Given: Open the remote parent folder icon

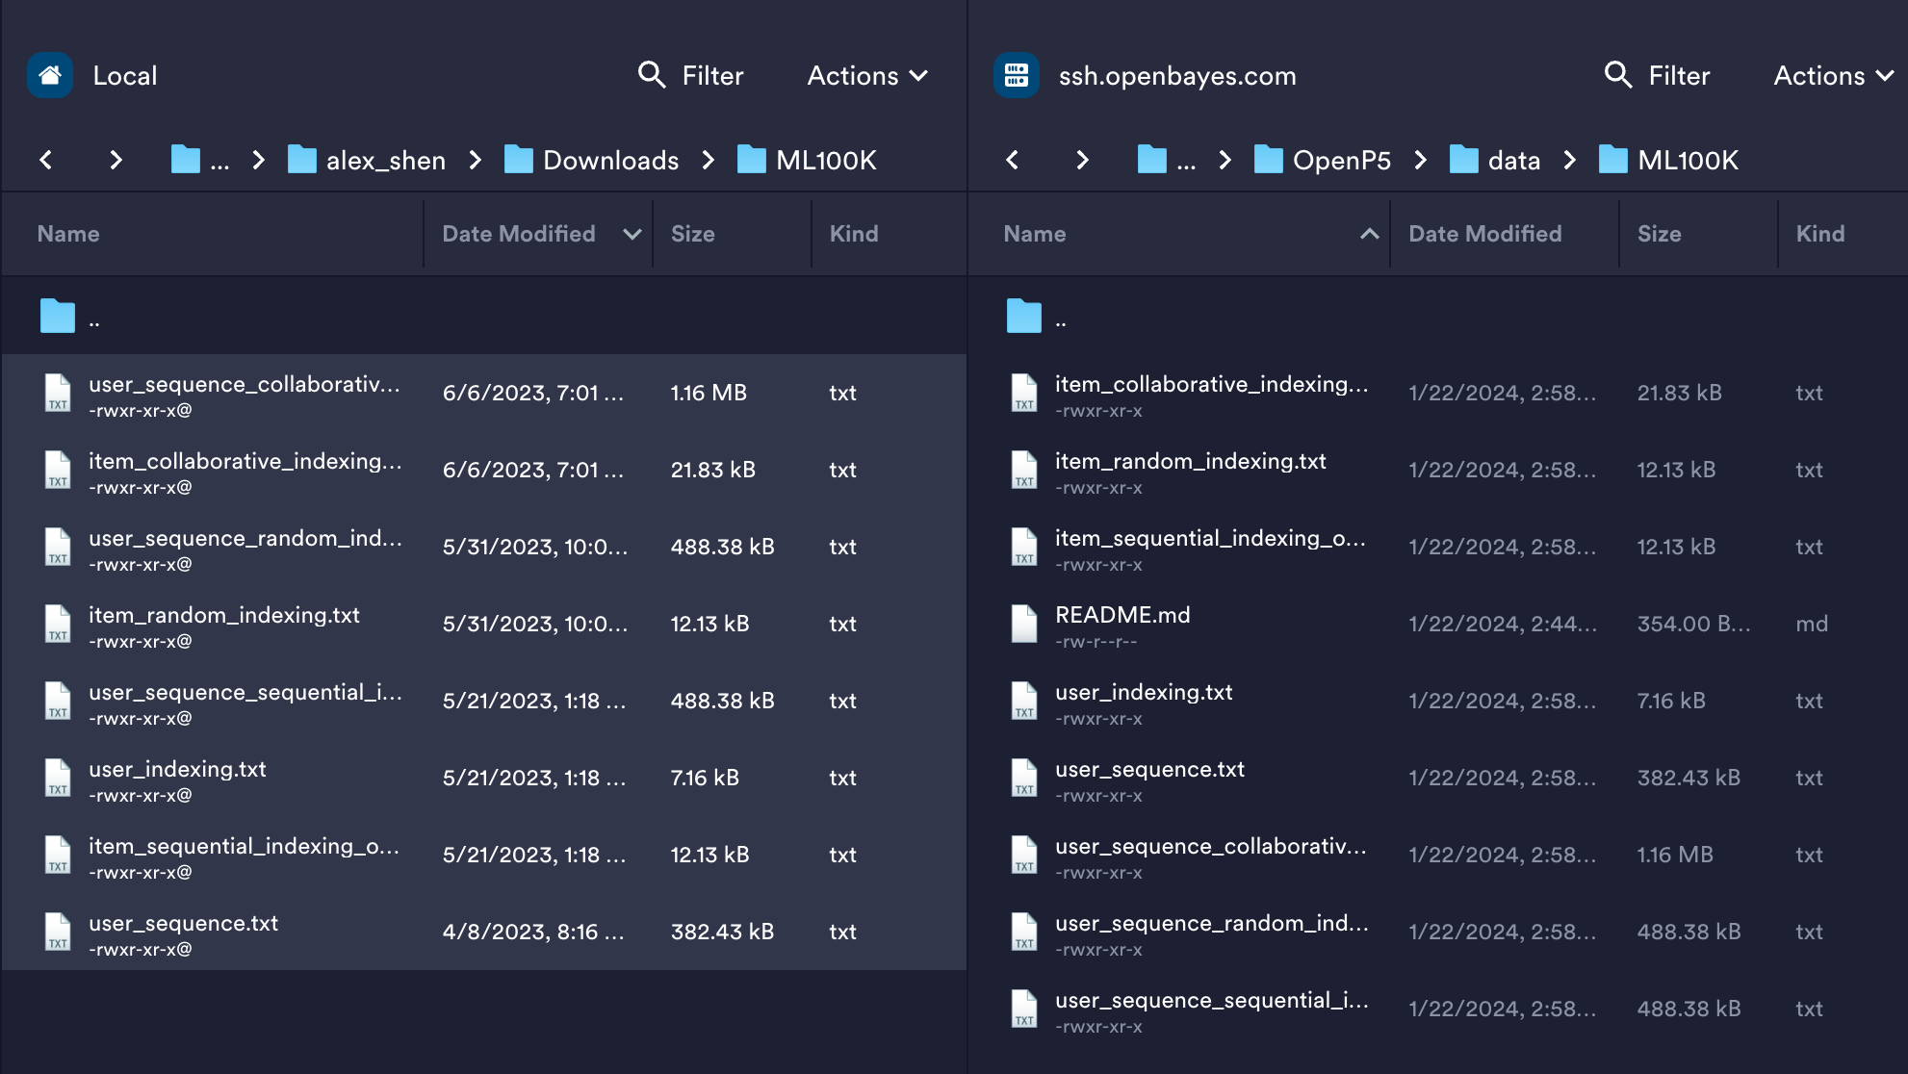Looking at the screenshot, I should (1024, 316).
